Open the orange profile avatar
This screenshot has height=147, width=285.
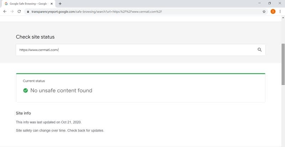[x=273, y=11]
